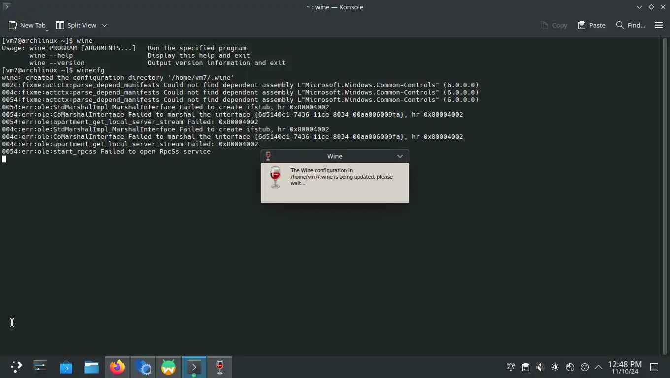
Task: Click the Konsole vertical scrollbar
Action: [x=665, y=195]
